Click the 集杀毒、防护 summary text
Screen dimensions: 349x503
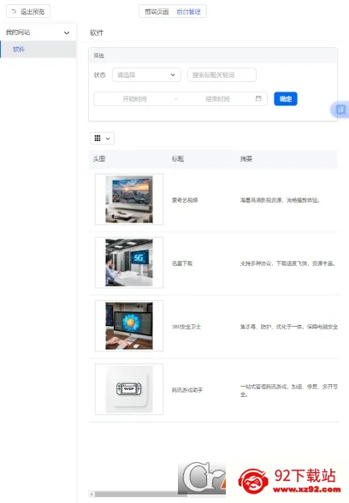(x=289, y=327)
